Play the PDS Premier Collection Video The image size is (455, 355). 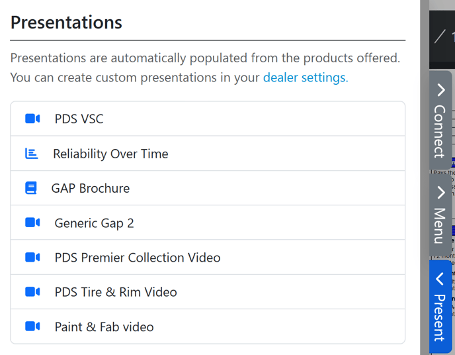pos(138,257)
